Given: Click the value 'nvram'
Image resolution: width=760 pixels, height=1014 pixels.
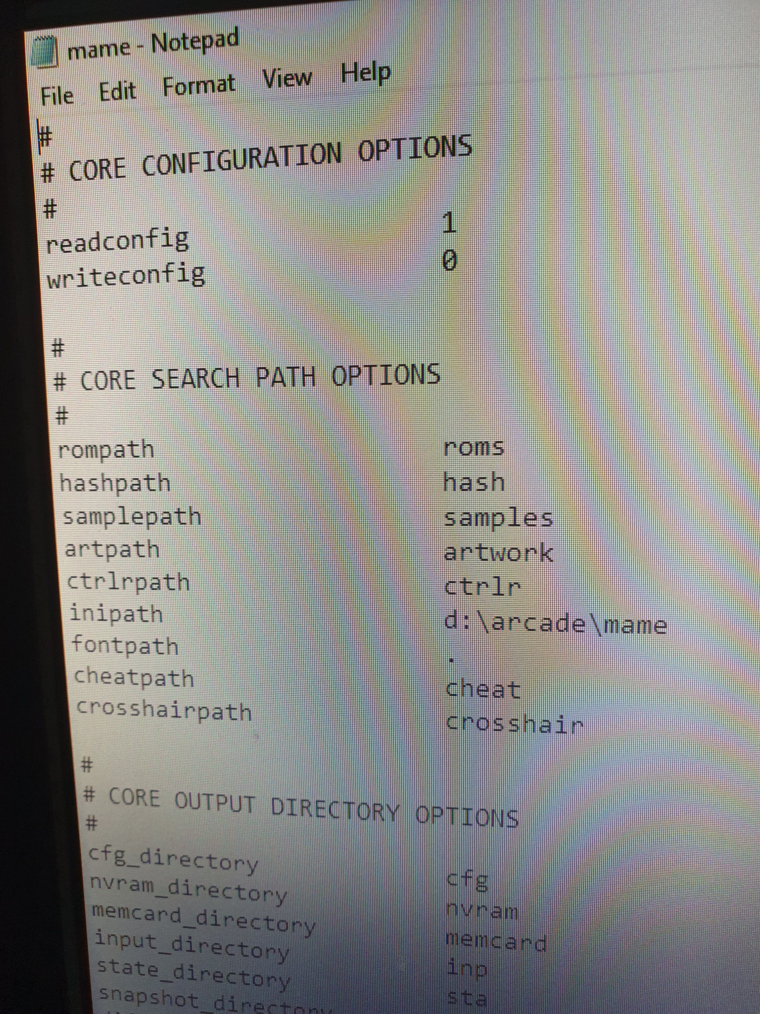Looking at the screenshot, I should [482, 910].
